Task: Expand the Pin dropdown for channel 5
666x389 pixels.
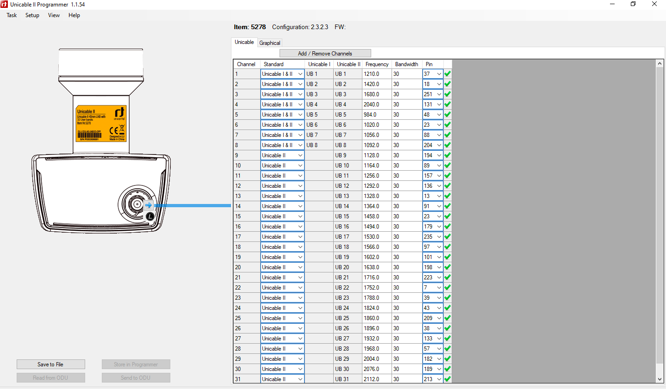Action: pyautogui.click(x=439, y=115)
